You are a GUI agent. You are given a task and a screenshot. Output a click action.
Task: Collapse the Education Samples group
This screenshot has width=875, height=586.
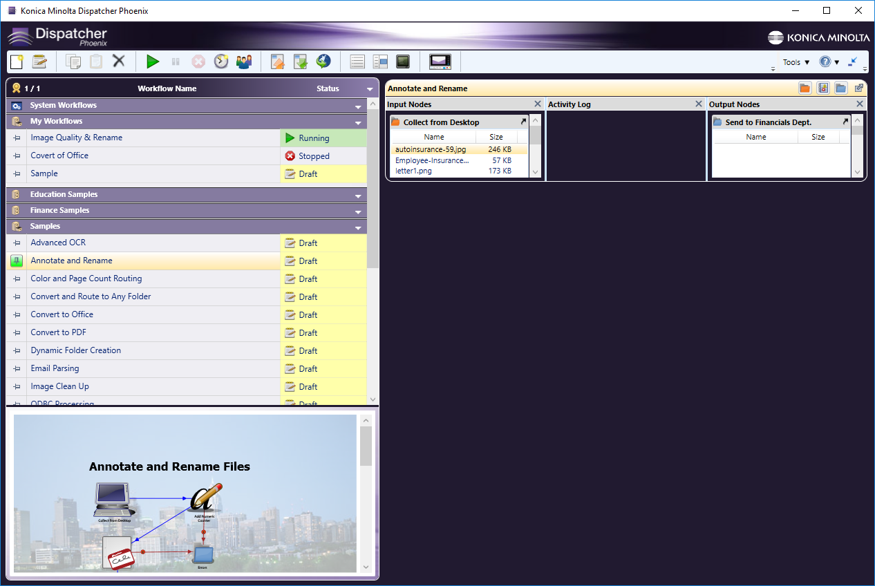(x=358, y=196)
